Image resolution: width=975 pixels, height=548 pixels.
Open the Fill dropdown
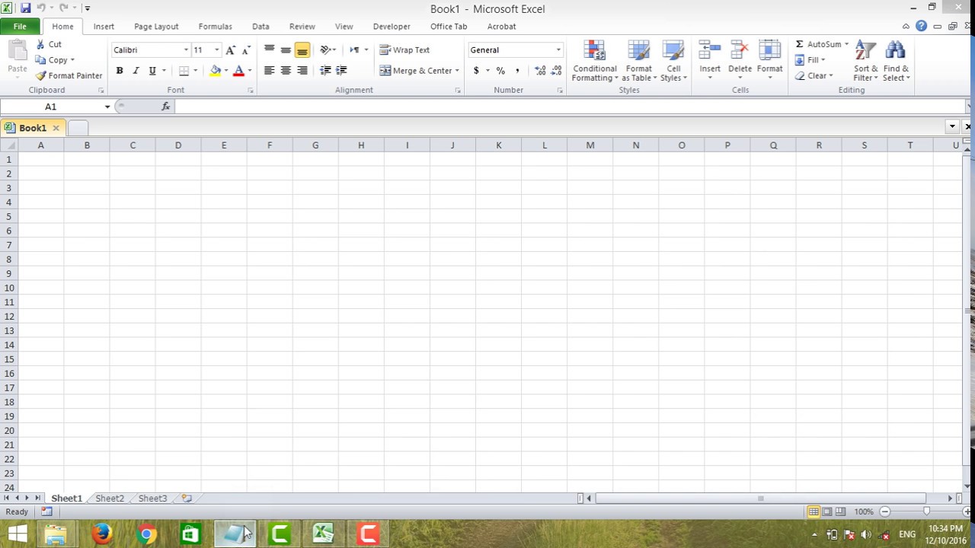pos(810,60)
